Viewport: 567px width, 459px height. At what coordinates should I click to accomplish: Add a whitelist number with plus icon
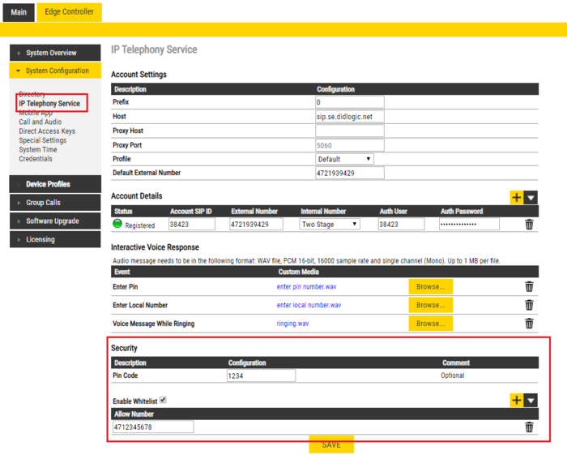[516, 401]
